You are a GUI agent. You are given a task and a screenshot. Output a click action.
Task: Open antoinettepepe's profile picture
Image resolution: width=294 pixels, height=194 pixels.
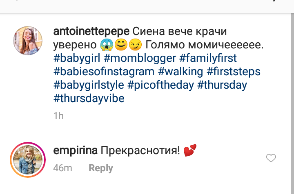pos(28,41)
